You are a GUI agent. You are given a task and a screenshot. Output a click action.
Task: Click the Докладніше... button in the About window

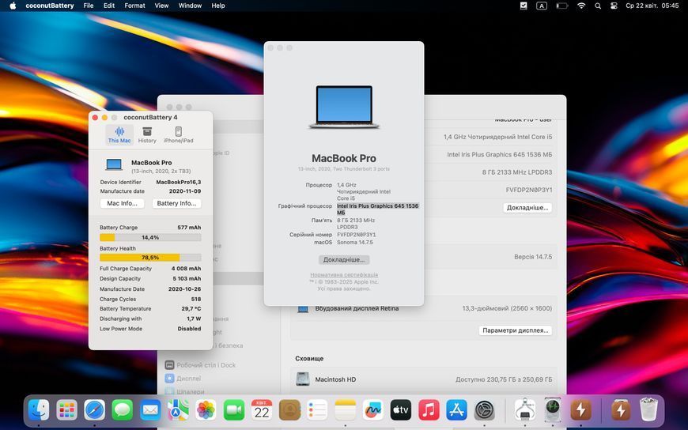tap(344, 260)
